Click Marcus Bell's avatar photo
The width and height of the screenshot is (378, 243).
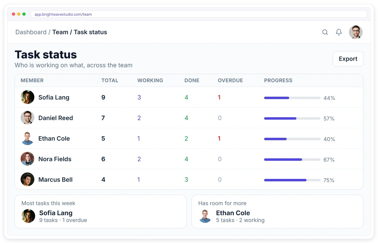point(28,180)
